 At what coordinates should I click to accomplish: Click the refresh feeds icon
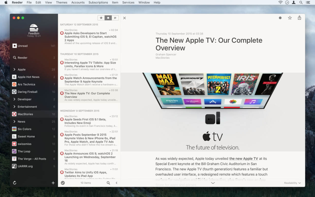pyautogui.click(x=15, y=183)
